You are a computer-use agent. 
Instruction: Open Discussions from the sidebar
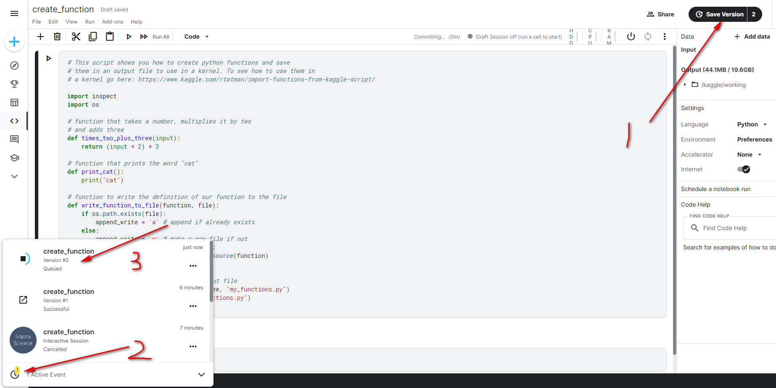(14, 139)
